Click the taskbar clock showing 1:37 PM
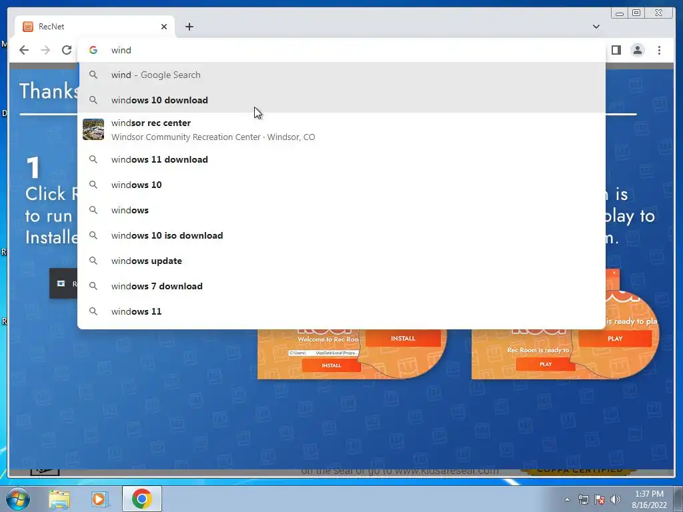683x512 pixels. tap(649, 499)
